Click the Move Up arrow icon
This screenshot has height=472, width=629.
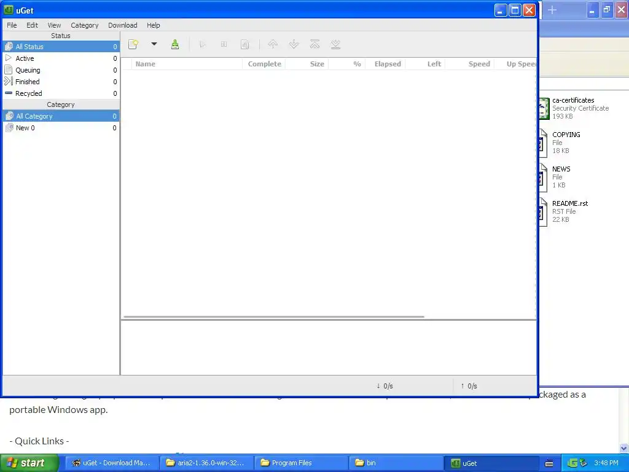click(273, 44)
